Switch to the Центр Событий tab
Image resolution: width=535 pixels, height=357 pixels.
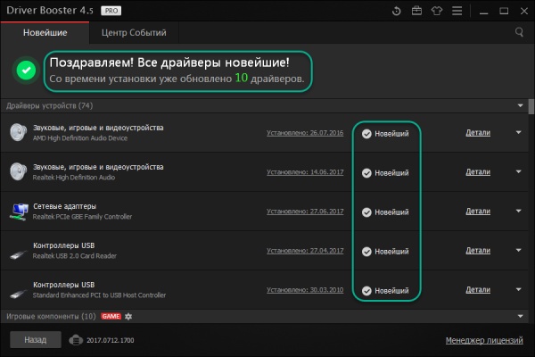tap(134, 33)
